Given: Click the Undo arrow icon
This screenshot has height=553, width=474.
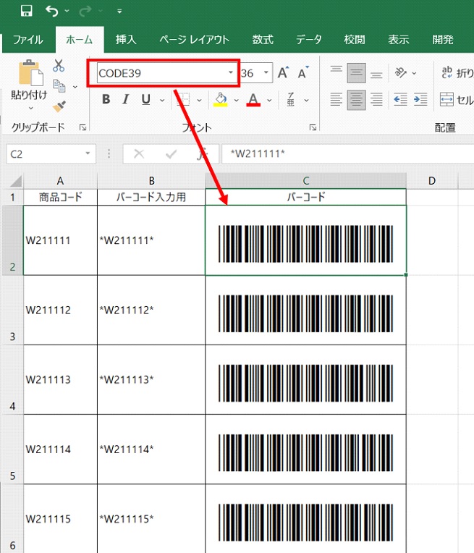Looking at the screenshot, I should click(52, 12).
